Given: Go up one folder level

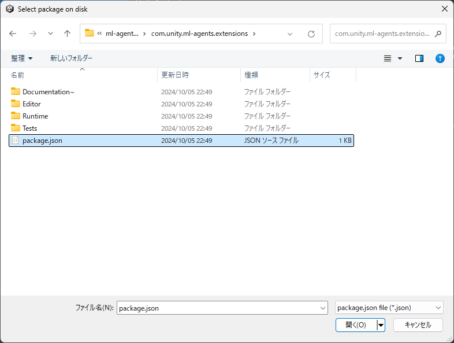Looking at the screenshot, I should pyautogui.click(x=67, y=34).
